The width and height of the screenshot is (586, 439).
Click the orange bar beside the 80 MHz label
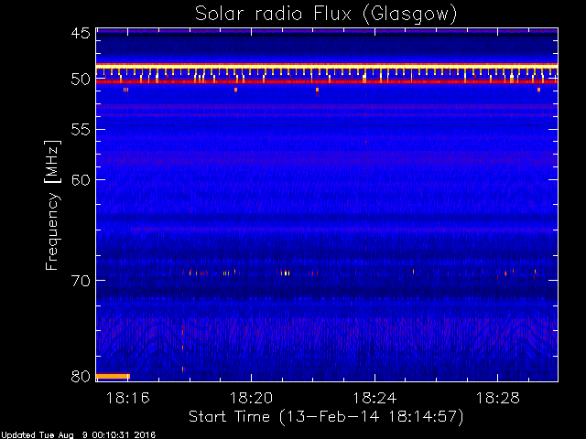(113, 376)
